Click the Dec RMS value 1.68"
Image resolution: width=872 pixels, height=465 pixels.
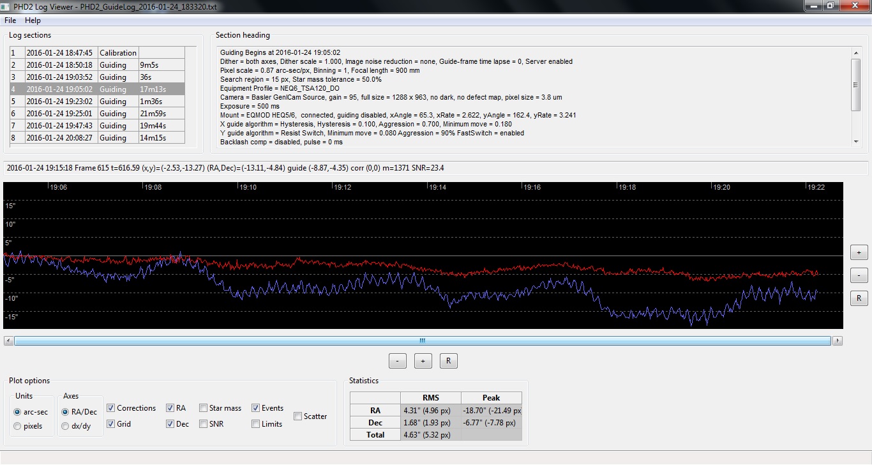click(x=431, y=423)
